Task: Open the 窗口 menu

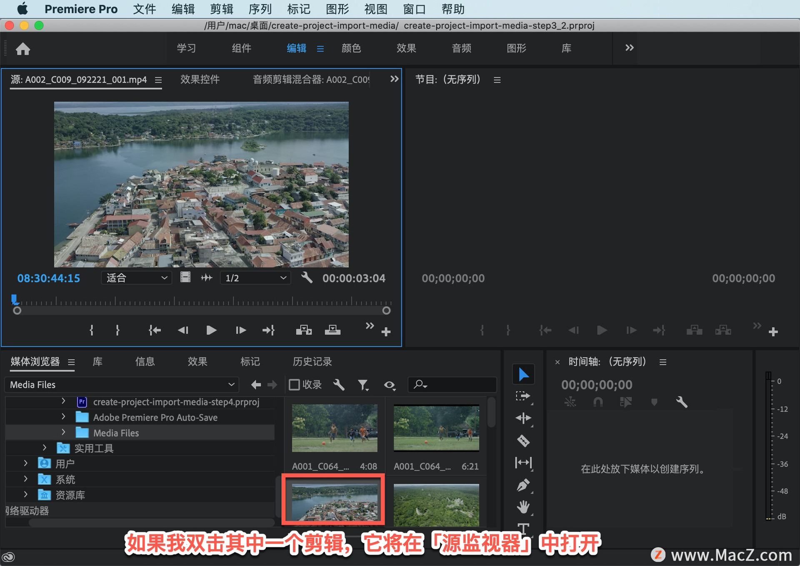Action: click(x=414, y=9)
